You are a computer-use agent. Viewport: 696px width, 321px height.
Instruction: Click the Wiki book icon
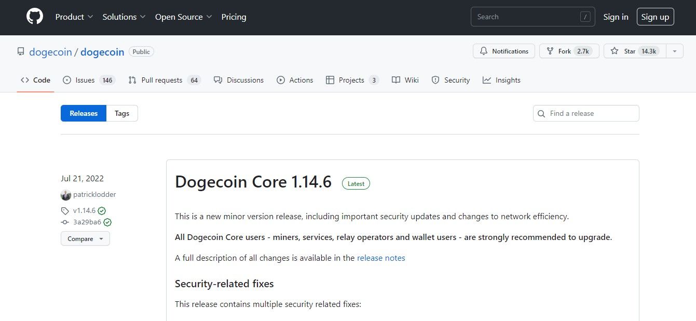[396, 80]
